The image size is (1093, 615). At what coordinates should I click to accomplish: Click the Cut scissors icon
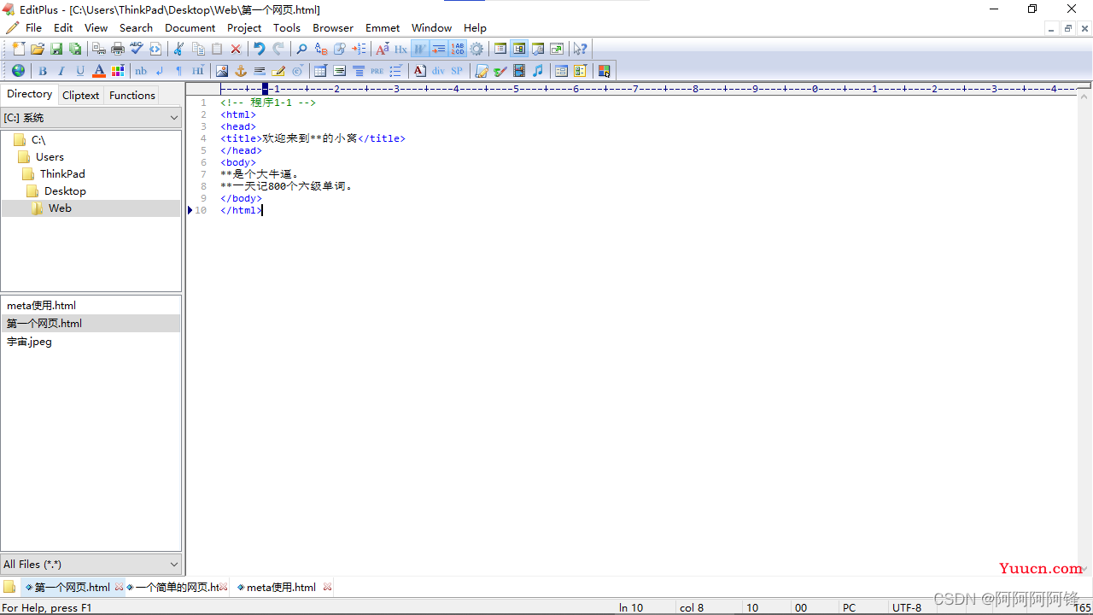pos(179,49)
